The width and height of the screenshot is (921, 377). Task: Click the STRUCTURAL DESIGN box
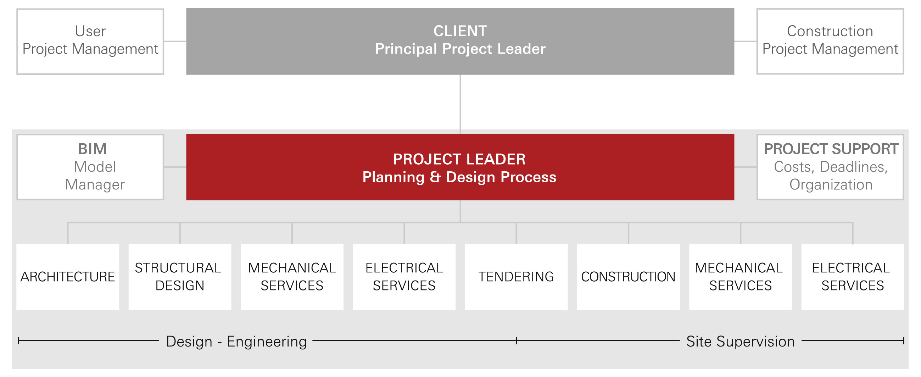[x=180, y=277]
